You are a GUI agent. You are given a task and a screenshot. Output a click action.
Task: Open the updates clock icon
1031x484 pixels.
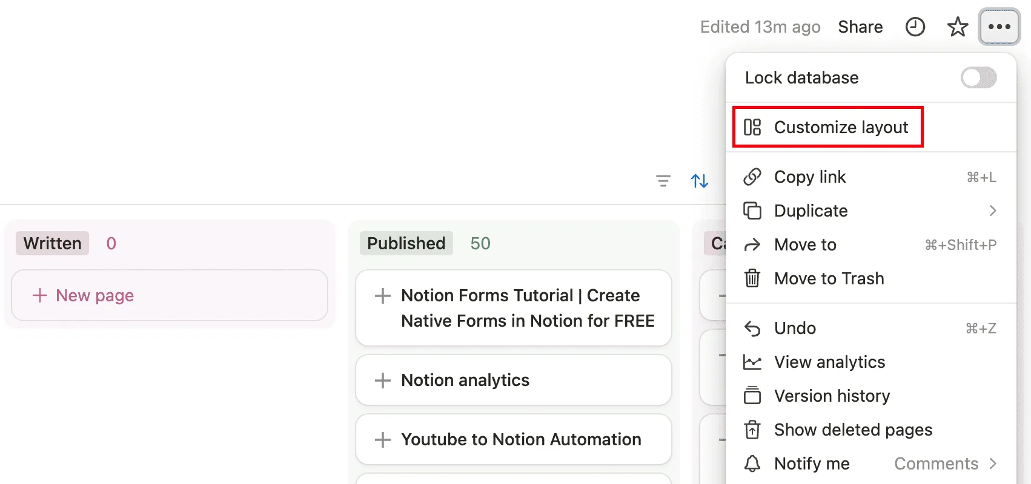pyautogui.click(x=915, y=27)
